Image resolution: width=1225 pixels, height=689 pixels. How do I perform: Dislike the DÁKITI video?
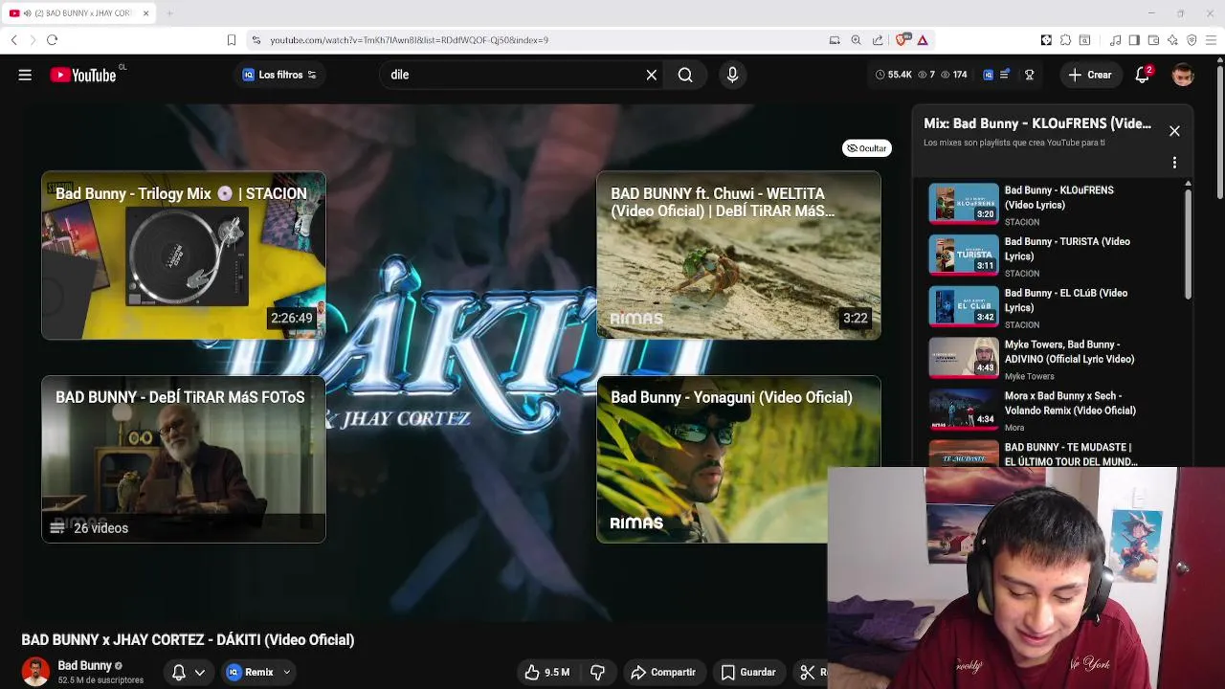pyautogui.click(x=598, y=672)
